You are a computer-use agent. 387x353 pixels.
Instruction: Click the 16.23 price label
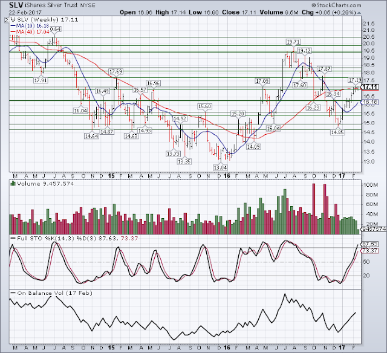(313, 108)
